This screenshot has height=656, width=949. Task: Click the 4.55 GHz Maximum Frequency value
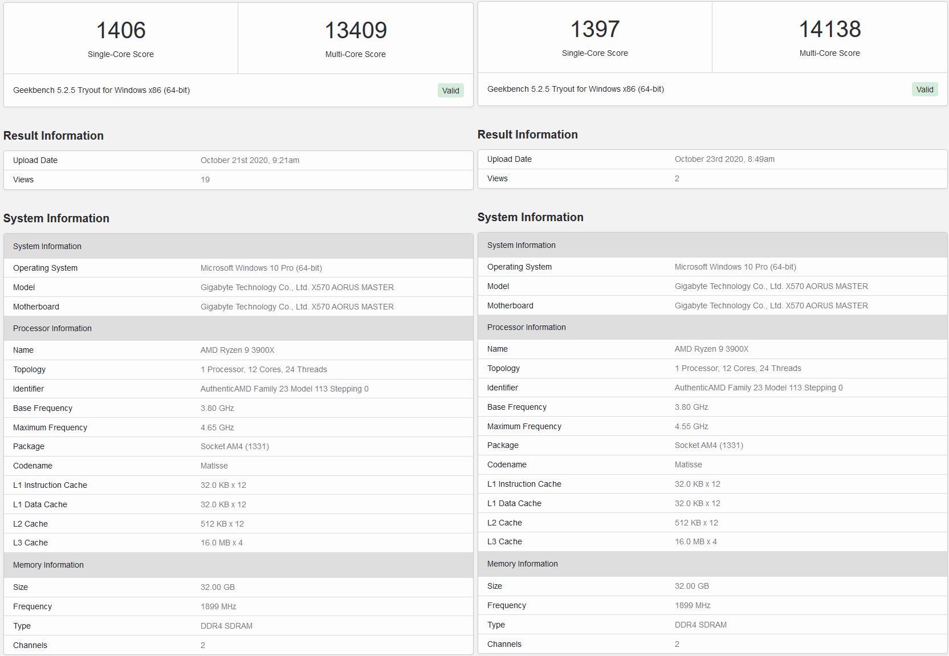pos(691,426)
